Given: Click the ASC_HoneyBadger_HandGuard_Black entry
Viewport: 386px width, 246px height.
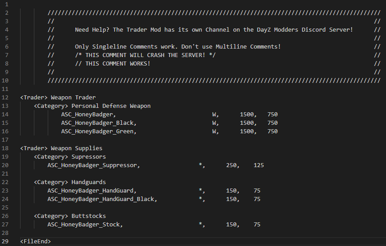Looking at the screenshot, I should pos(102,199).
